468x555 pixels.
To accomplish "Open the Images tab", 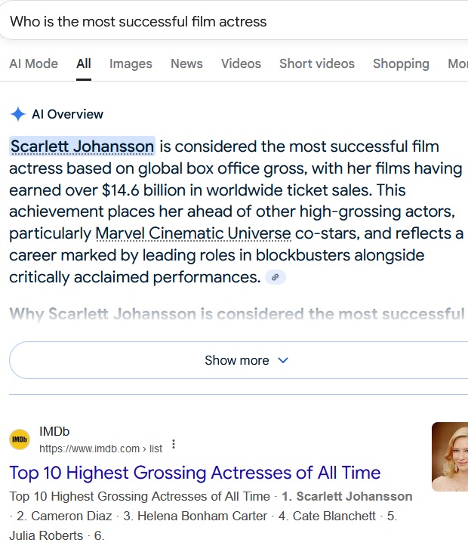I will click(131, 63).
